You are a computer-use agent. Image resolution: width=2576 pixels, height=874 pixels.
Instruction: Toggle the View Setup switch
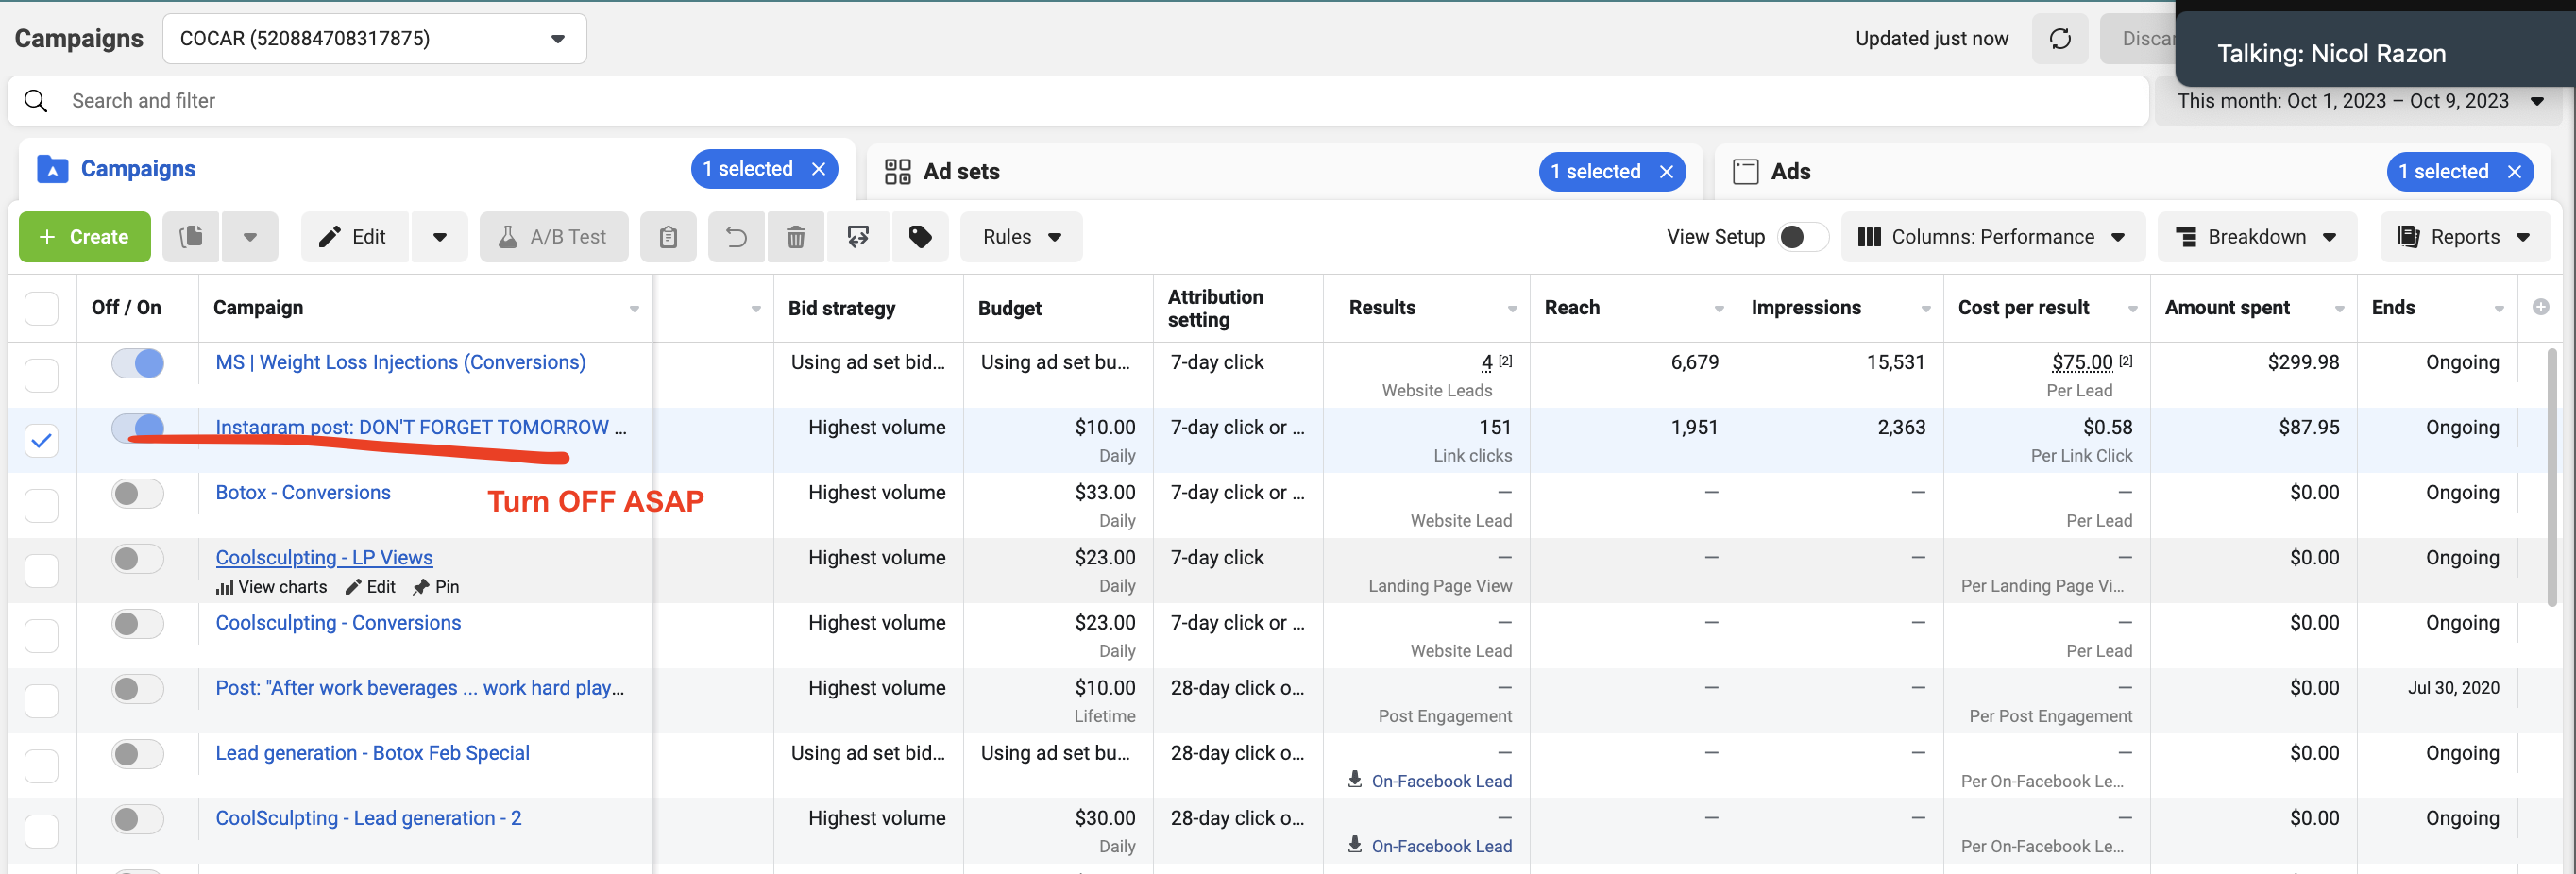pyautogui.click(x=1802, y=237)
